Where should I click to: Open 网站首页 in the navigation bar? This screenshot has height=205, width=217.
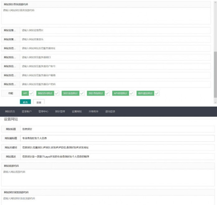coord(10,112)
